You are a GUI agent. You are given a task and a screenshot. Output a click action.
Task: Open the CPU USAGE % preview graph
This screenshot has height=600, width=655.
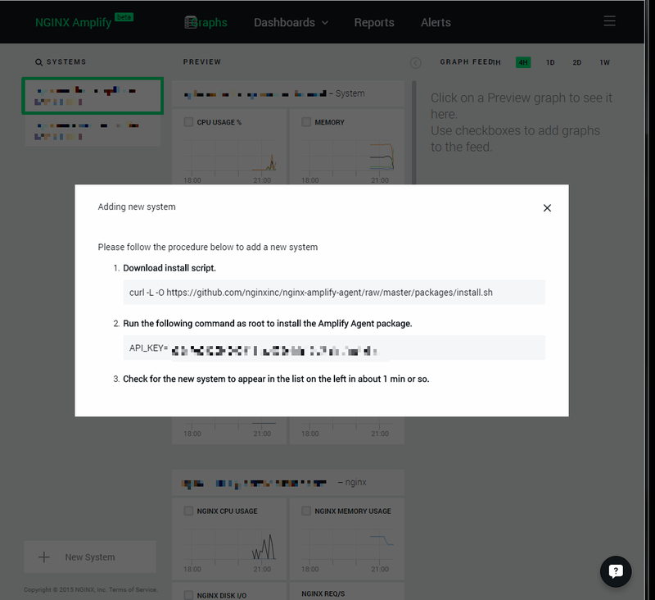point(229,147)
